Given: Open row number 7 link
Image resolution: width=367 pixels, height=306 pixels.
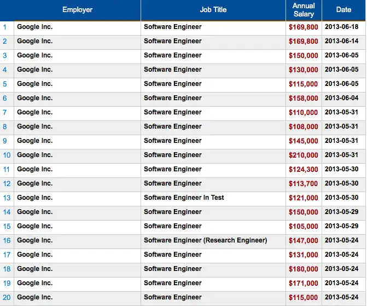Looking at the screenshot, I should 5,112.
